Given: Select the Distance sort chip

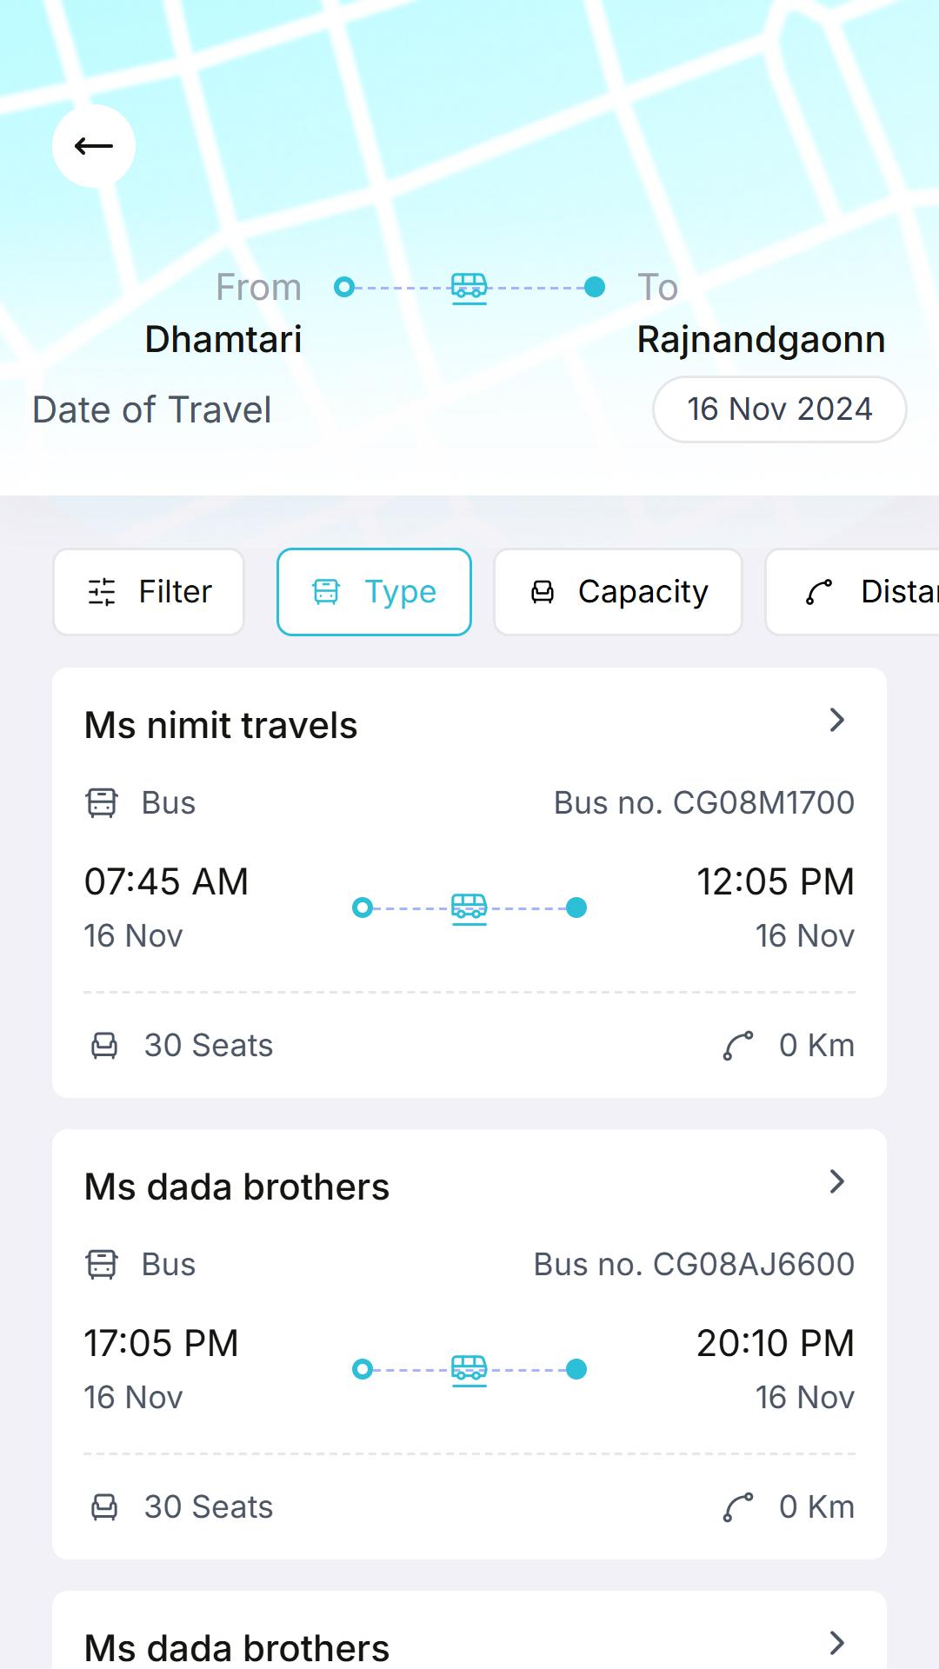Looking at the screenshot, I should [x=853, y=592].
